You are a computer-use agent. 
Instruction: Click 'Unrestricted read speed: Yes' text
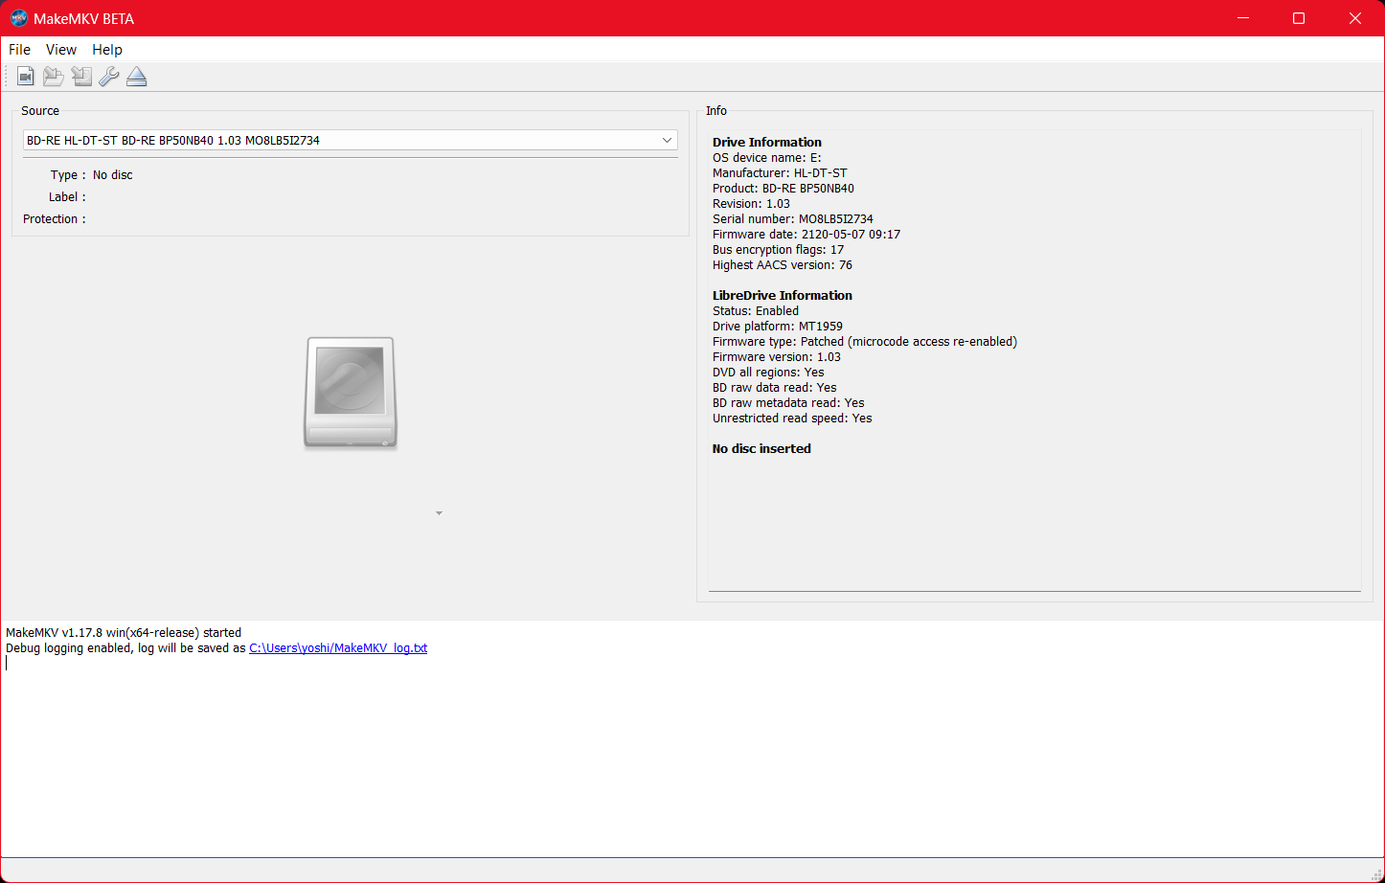click(792, 419)
